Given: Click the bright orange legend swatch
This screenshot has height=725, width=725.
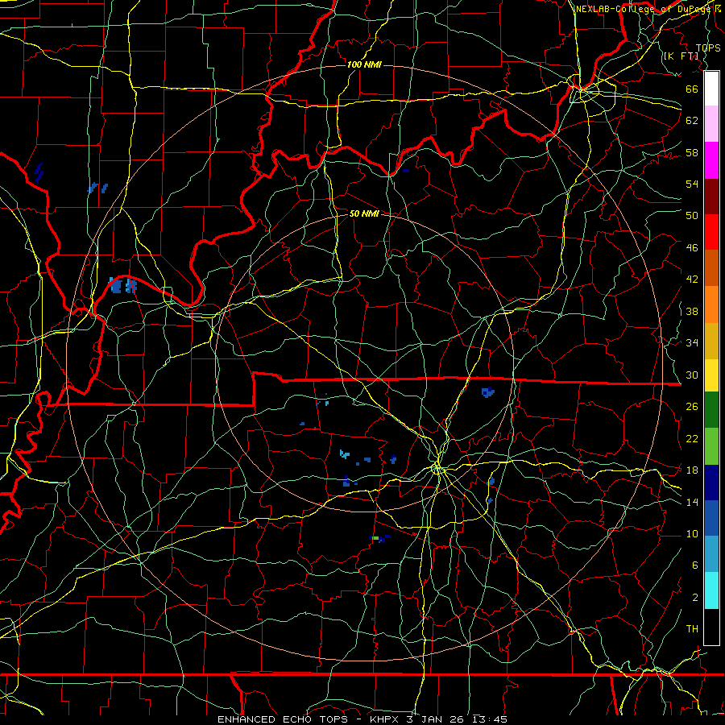Looking at the screenshot, I should (711, 304).
